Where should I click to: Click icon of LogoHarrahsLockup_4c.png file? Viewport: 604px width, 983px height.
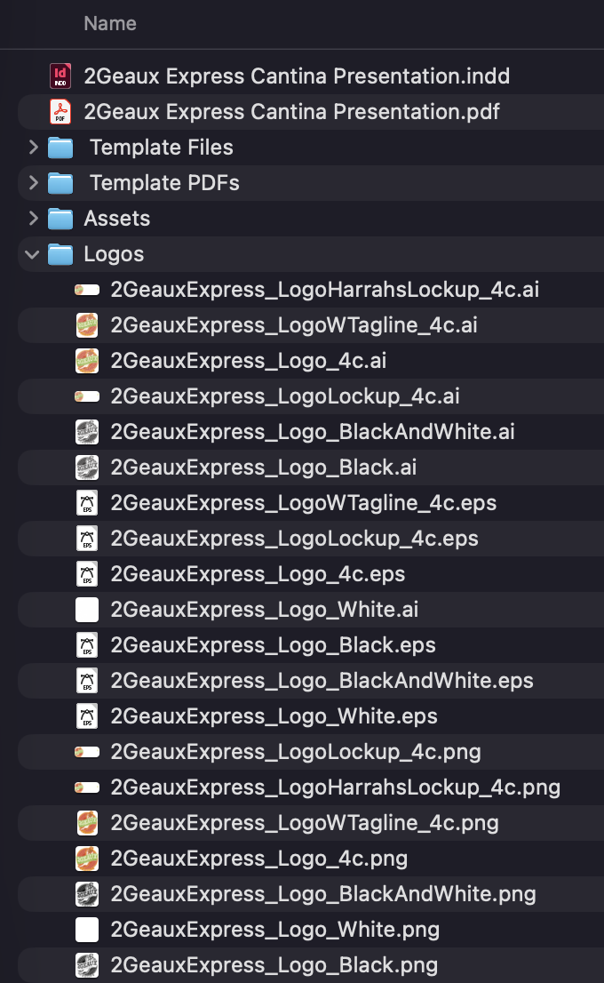coord(87,787)
